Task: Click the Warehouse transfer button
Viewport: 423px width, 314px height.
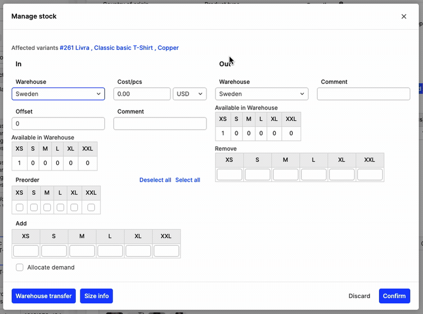Action: pyautogui.click(x=43, y=296)
